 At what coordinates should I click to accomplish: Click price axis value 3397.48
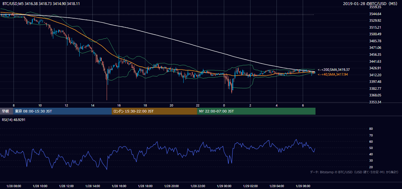[x=375, y=82]
